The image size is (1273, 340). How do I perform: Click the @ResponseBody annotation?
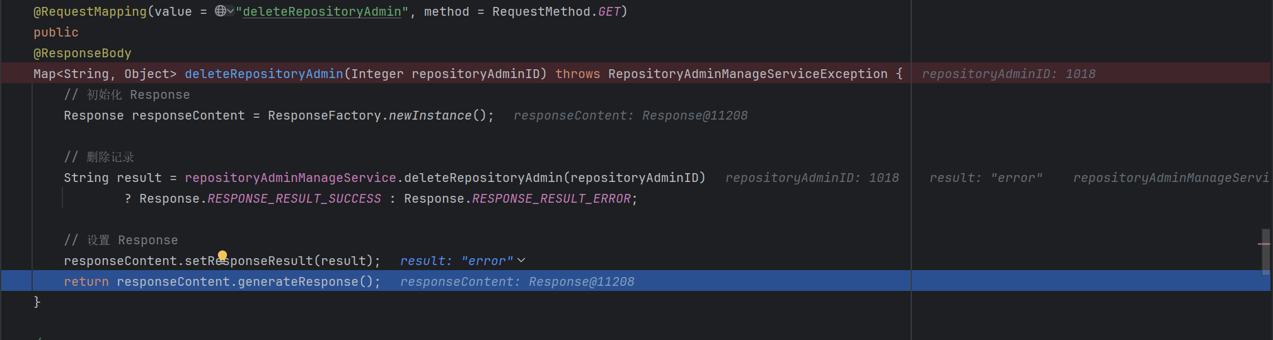pyautogui.click(x=83, y=53)
